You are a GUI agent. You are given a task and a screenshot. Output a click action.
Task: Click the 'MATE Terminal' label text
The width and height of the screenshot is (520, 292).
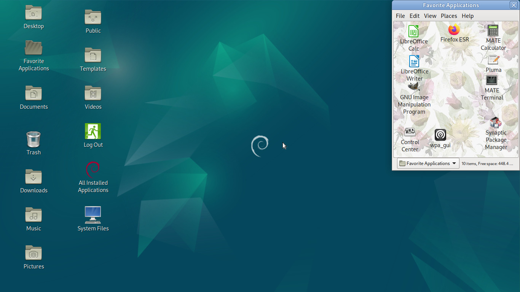pyautogui.click(x=492, y=94)
